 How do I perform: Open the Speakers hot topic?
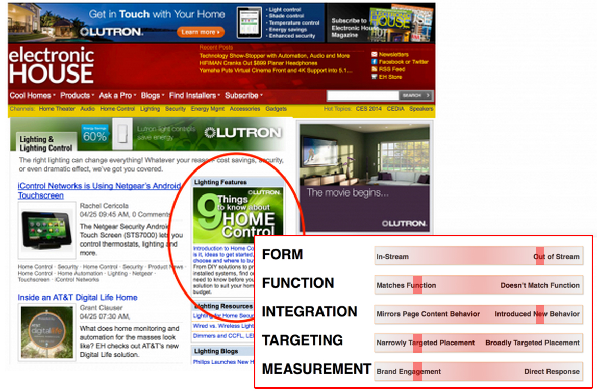click(421, 109)
